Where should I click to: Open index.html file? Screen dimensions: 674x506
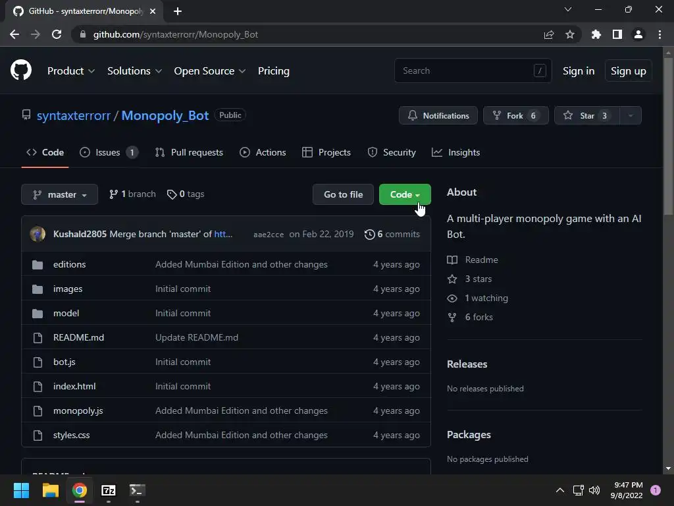pyautogui.click(x=74, y=386)
